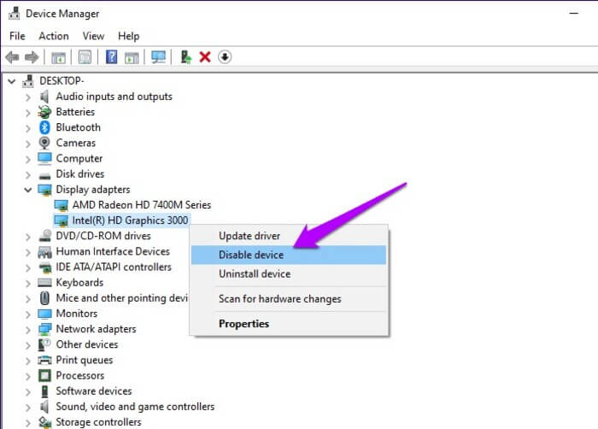
Task: Click the Show/Hide Console Tree toolbar icon
Action: pos(58,57)
